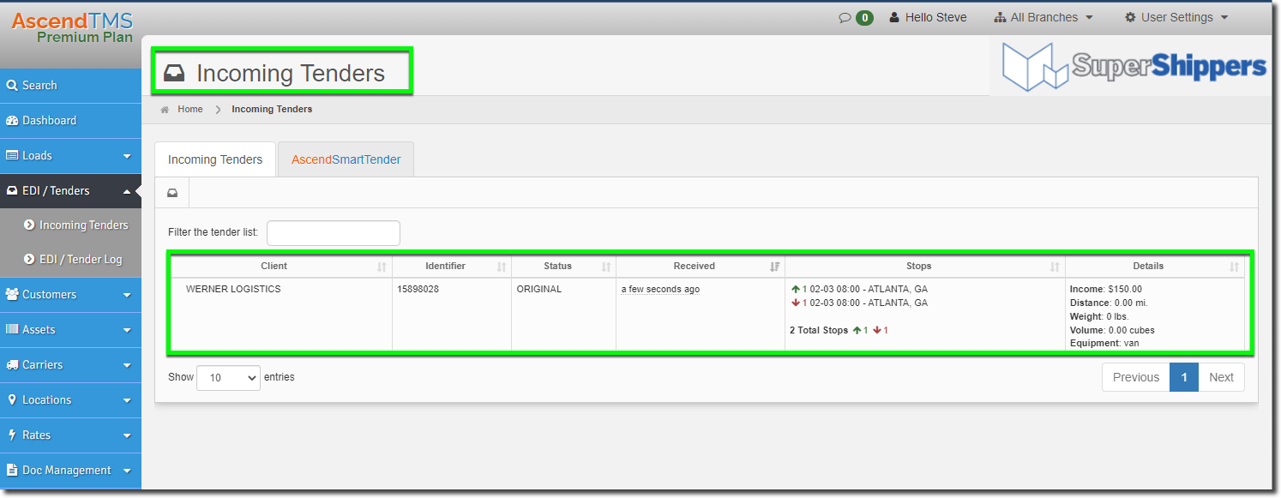Click the SuperShippers logo
Image resolution: width=1281 pixels, height=498 pixels.
pyautogui.click(x=1134, y=67)
